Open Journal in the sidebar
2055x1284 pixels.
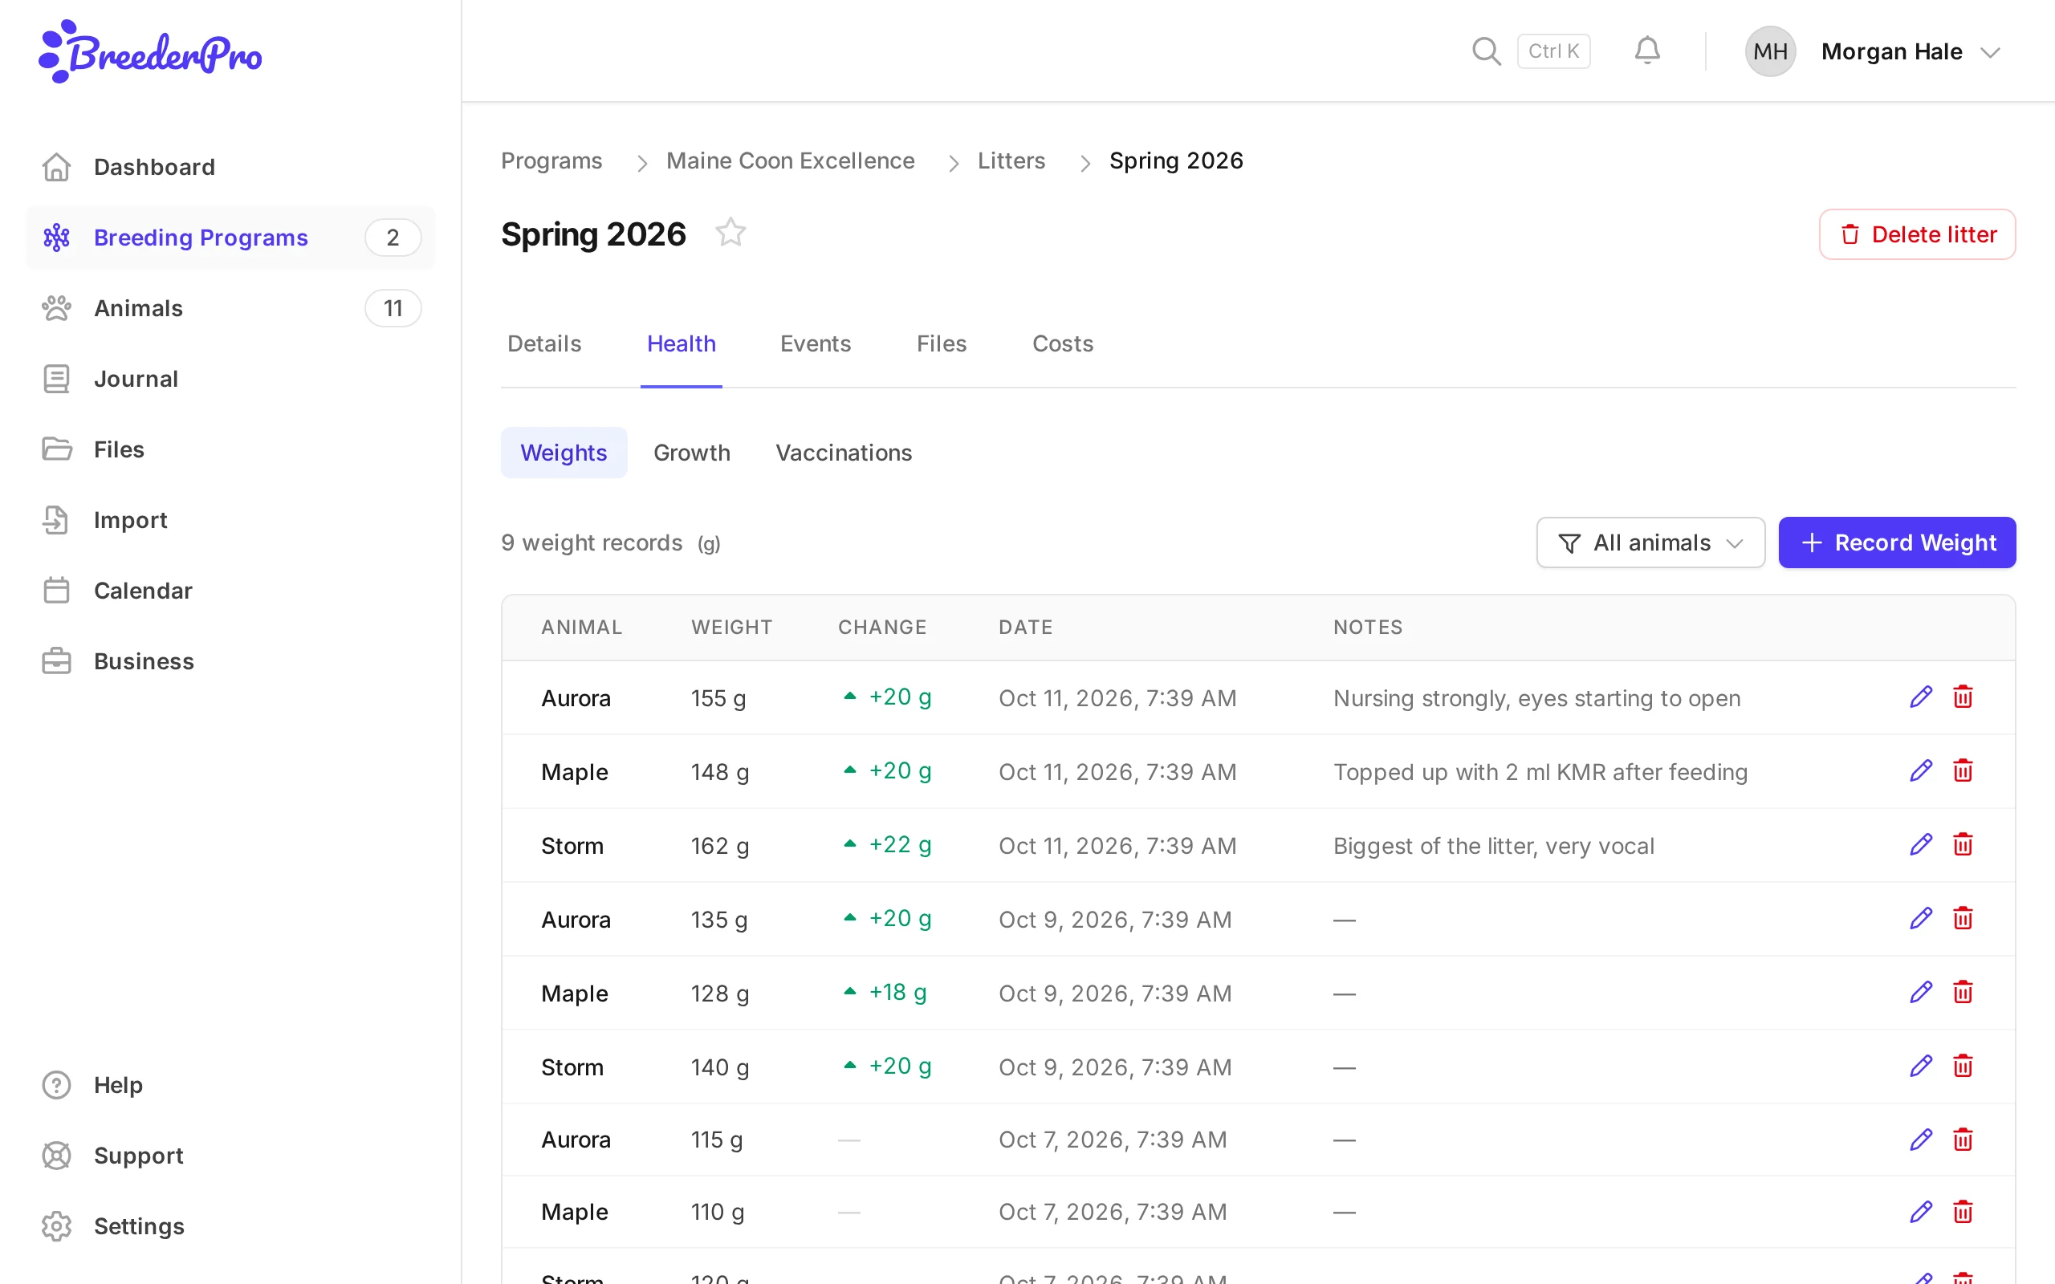(230, 379)
